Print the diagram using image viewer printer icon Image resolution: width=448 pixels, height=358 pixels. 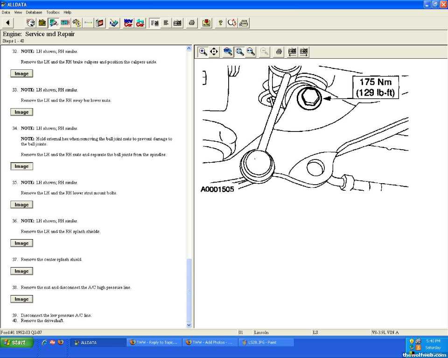coord(279,52)
